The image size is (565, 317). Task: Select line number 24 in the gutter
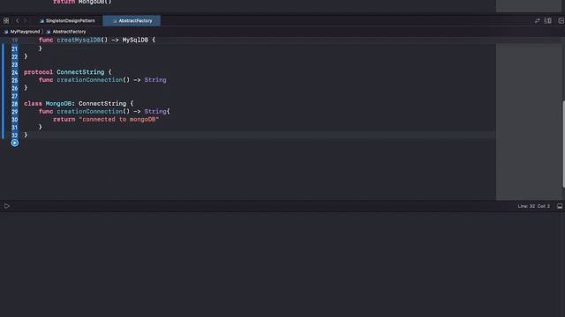14,72
